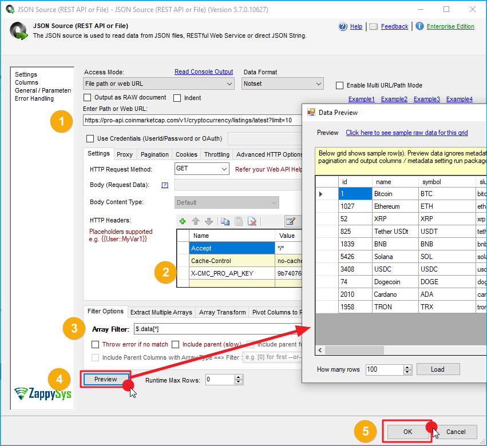The image size is (487, 446).
Task: Open the Example1 link
Action: 361,99
